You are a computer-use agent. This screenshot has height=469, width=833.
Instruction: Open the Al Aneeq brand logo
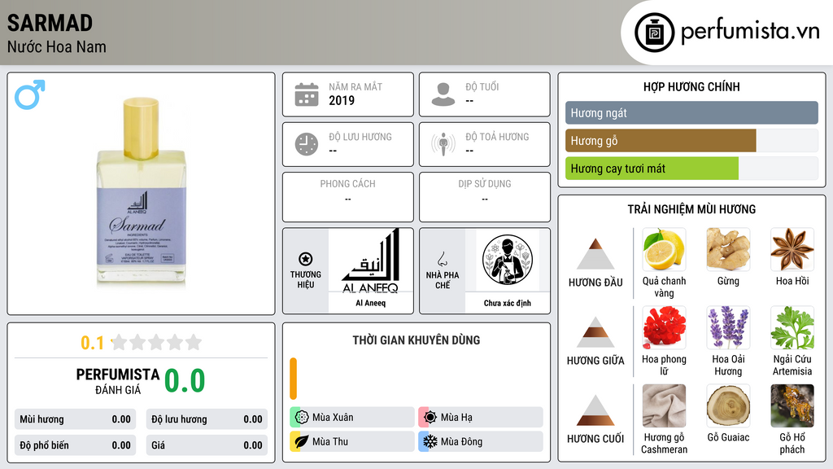coord(371,261)
